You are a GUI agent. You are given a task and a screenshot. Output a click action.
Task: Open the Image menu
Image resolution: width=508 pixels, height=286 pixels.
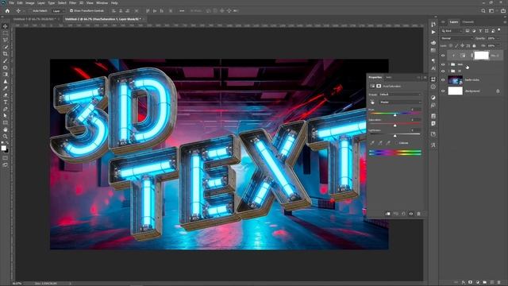pos(30,3)
